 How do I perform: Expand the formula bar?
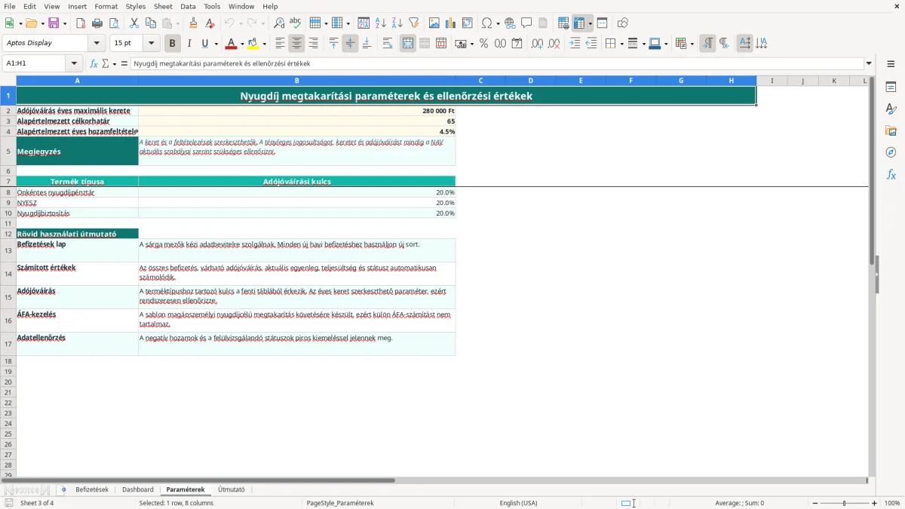(869, 63)
